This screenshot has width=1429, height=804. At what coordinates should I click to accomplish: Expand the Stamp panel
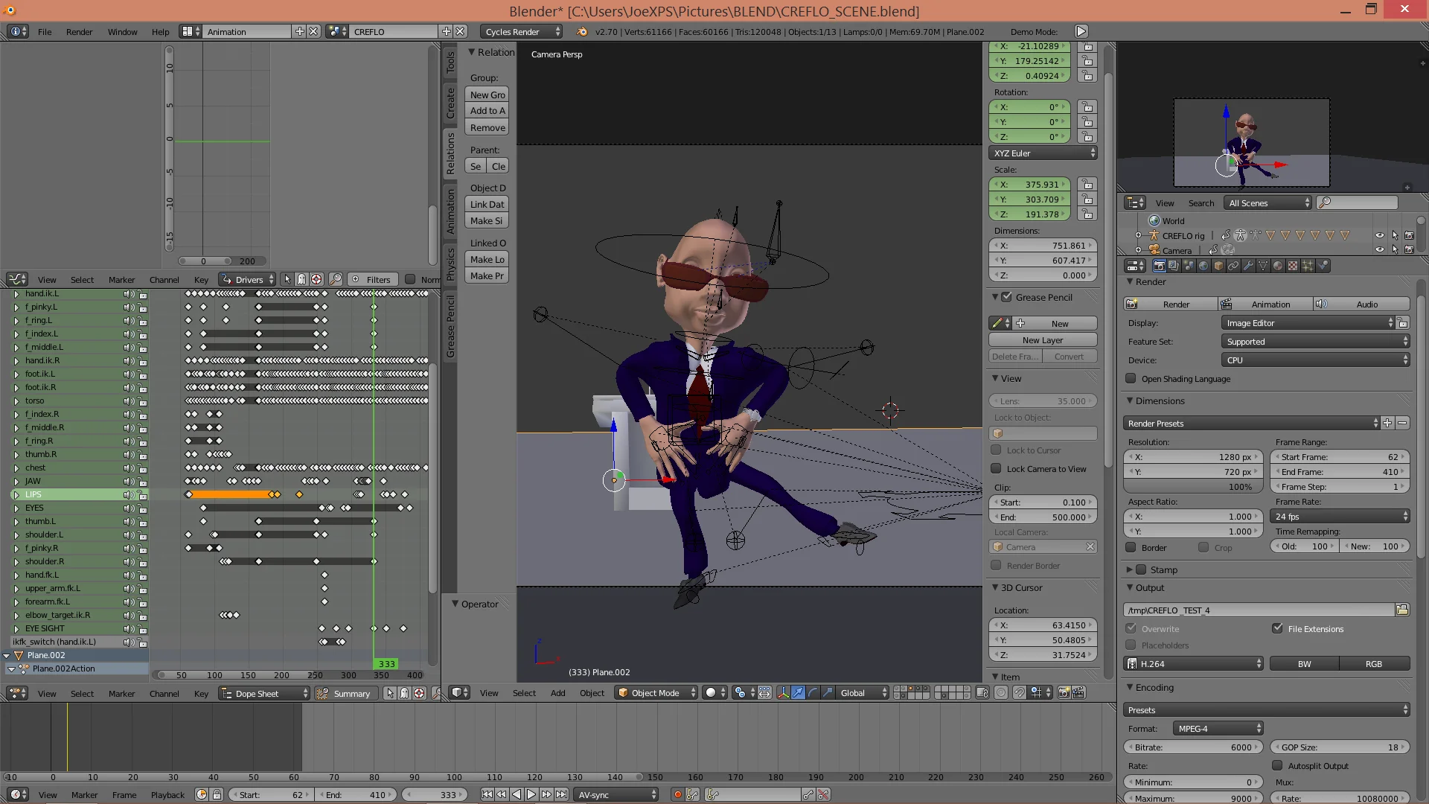click(1130, 570)
